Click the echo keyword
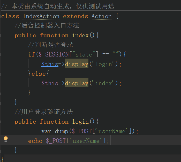Image resolution: width=181 pixels, height=162 pixels. (x=35, y=141)
